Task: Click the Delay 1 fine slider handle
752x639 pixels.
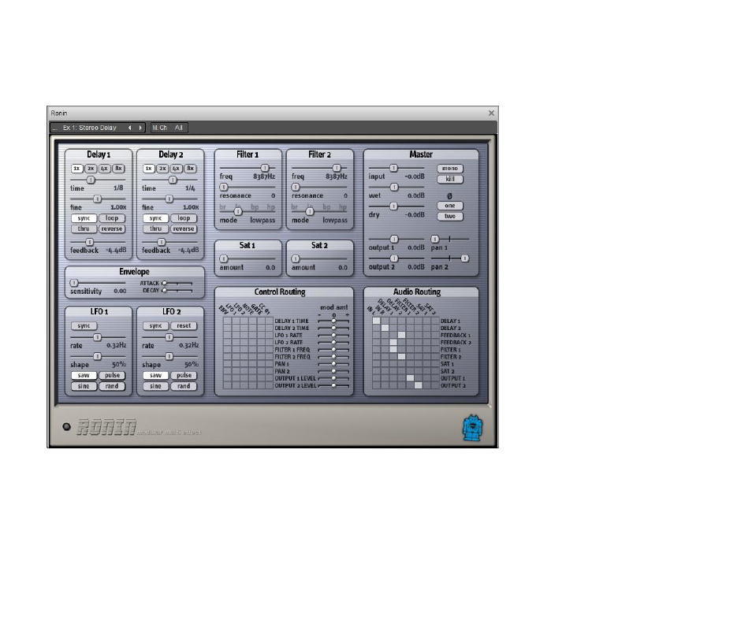Action: (x=98, y=199)
